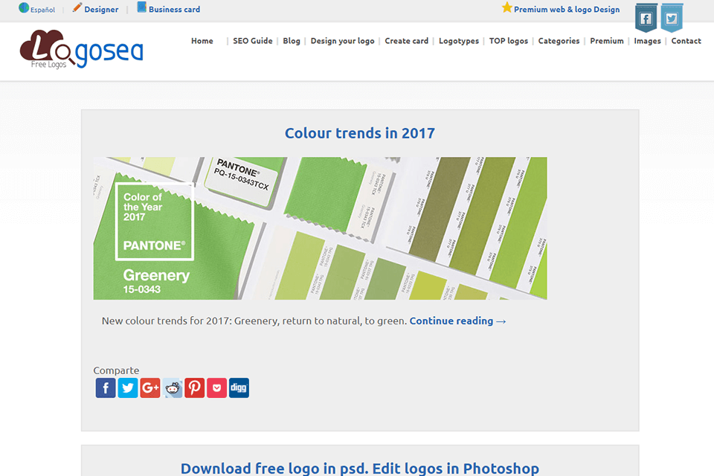The image size is (714, 476).
Task: Save the post to Pocket
Action: coord(216,388)
